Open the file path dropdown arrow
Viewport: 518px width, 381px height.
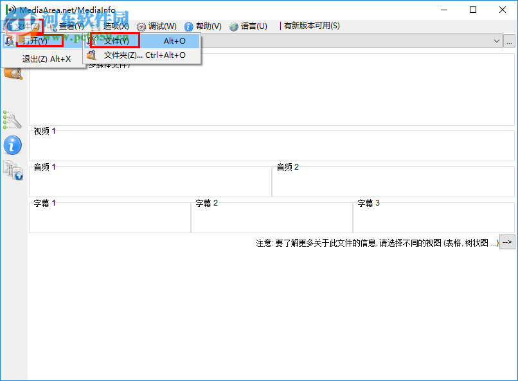497,40
